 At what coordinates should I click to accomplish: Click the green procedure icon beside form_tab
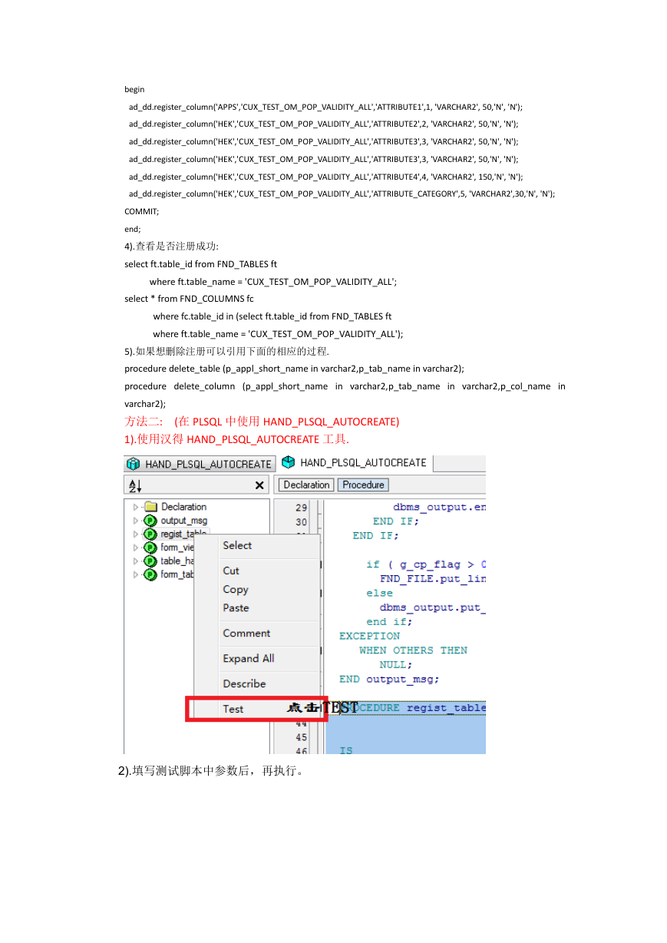coord(150,574)
